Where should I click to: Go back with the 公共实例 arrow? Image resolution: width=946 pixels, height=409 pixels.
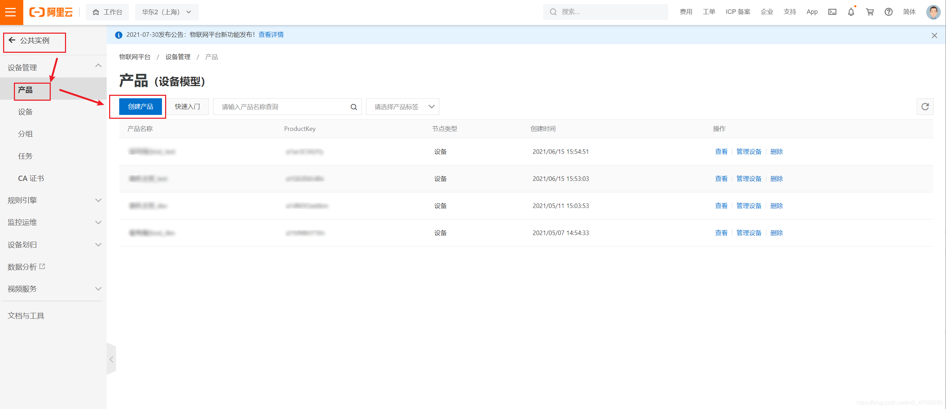(13, 40)
